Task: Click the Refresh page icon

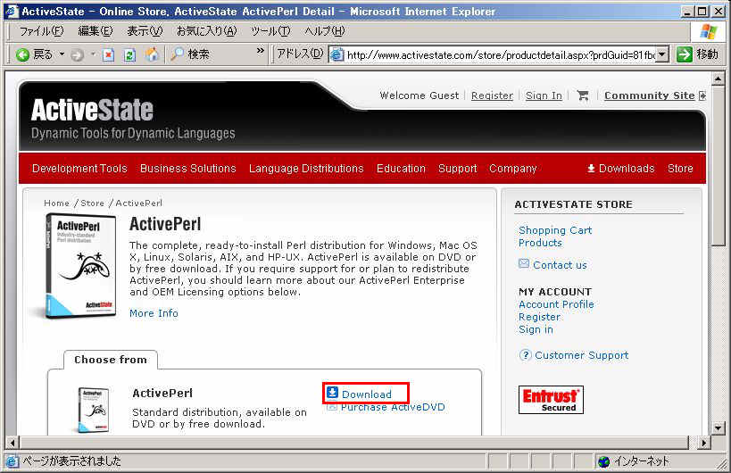Action: [130, 55]
